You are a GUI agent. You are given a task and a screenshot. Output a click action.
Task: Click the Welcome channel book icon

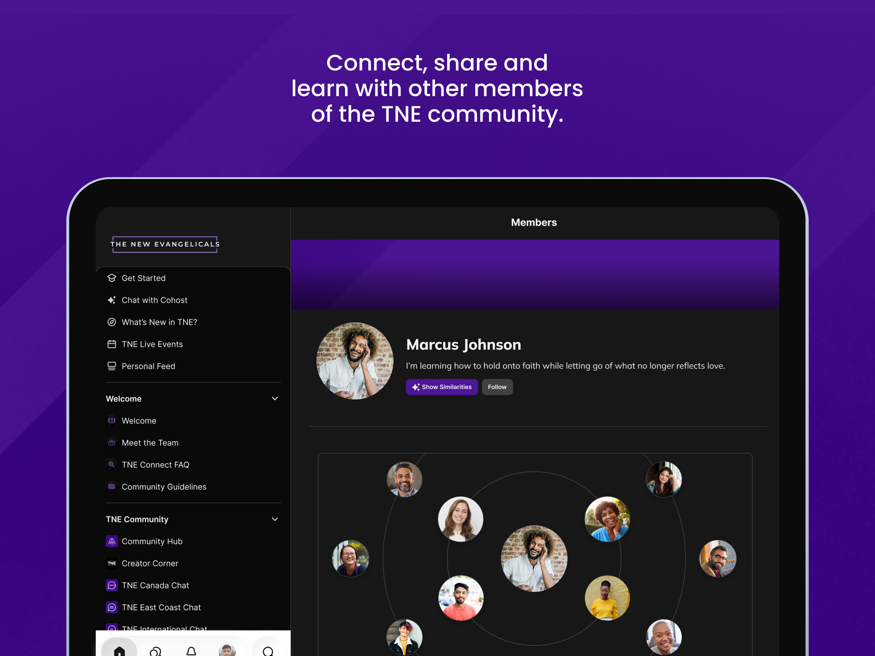(111, 421)
